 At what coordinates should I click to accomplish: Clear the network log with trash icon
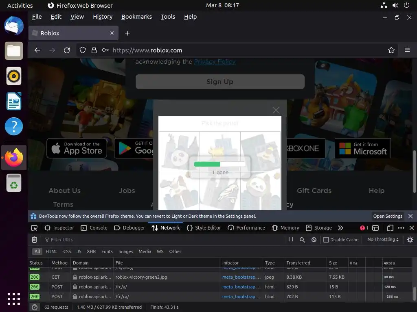[x=34, y=240]
